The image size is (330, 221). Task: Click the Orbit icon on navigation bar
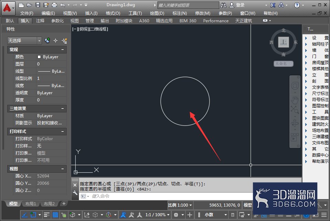click(295, 123)
